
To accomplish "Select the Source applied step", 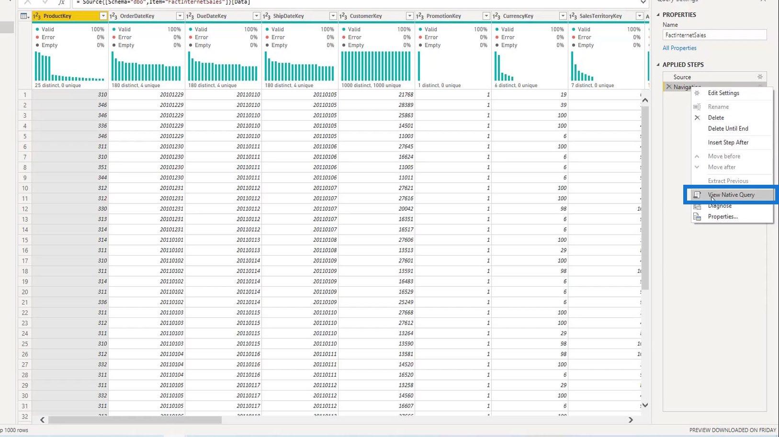I will click(714, 77).
